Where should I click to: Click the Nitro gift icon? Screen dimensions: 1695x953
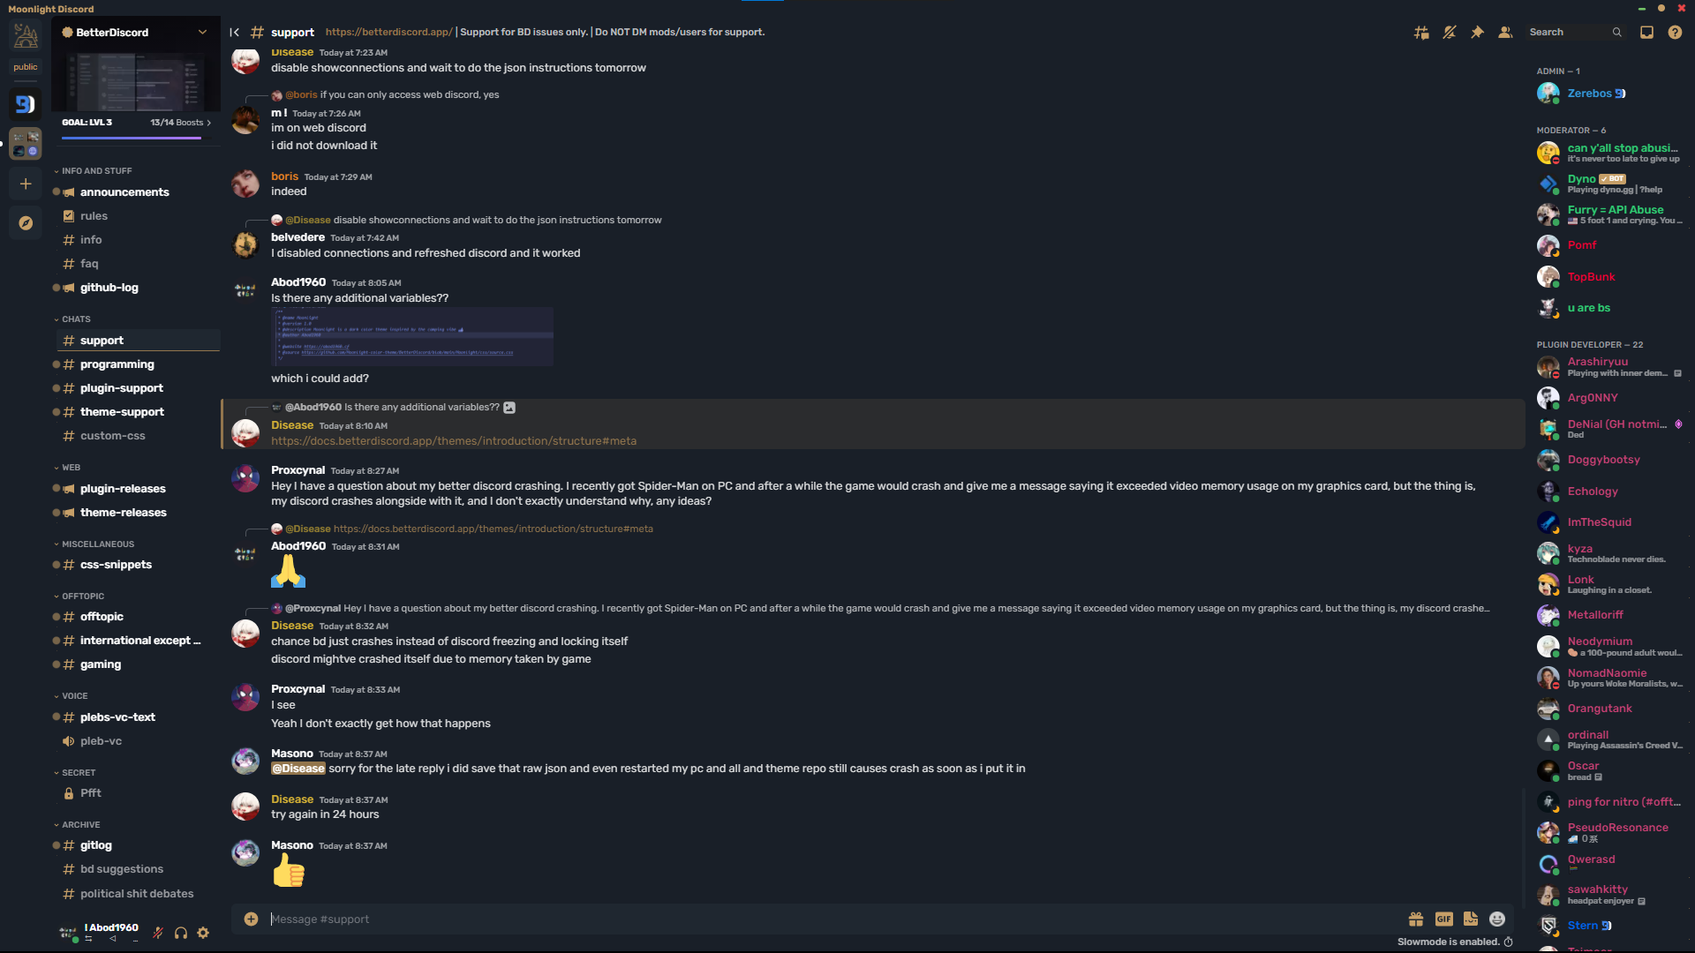1416,919
